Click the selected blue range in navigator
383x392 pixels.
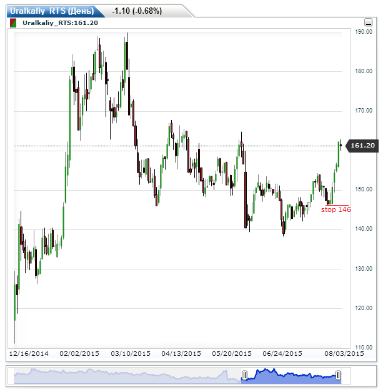(x=291, y=376)
